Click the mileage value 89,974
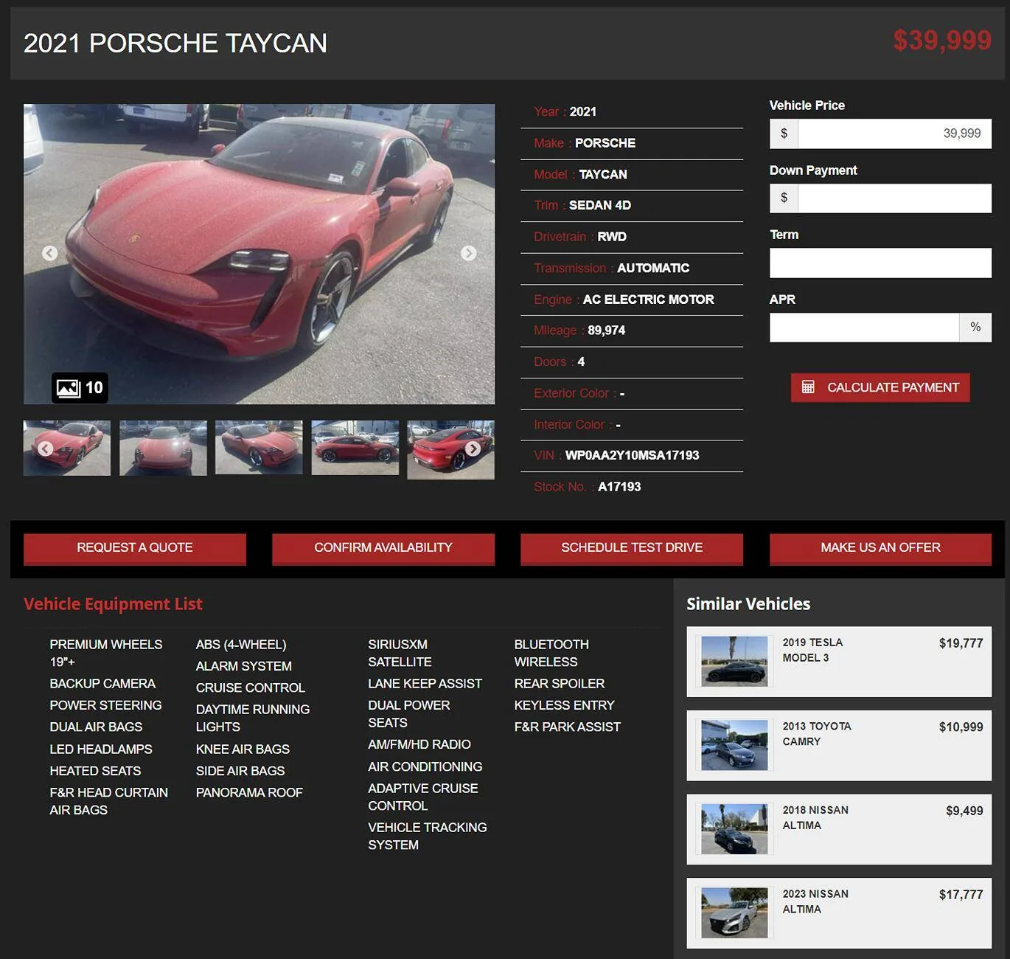The image size is (1010, 959). point(606,330)
